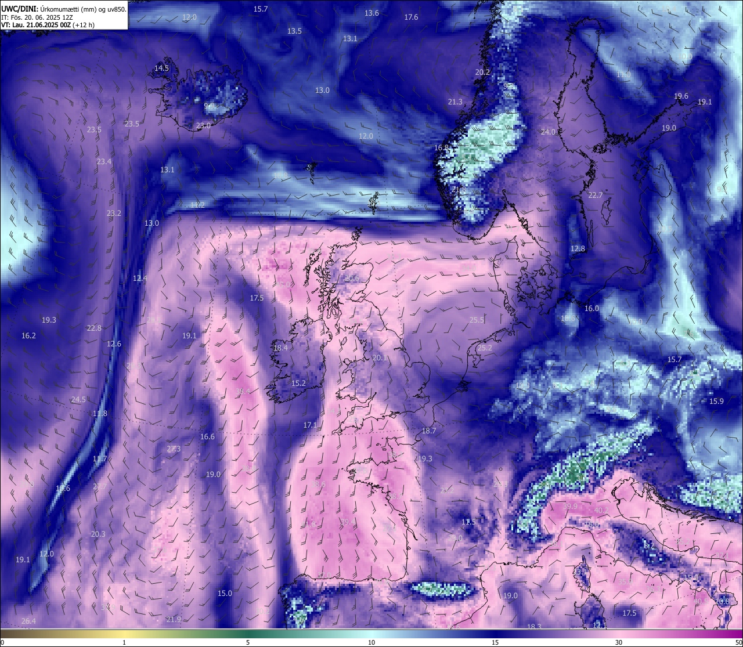Screen dimensions: 743x647
Task: Click the 12.4 value in the Atlantic
Action: coord(140,278)
